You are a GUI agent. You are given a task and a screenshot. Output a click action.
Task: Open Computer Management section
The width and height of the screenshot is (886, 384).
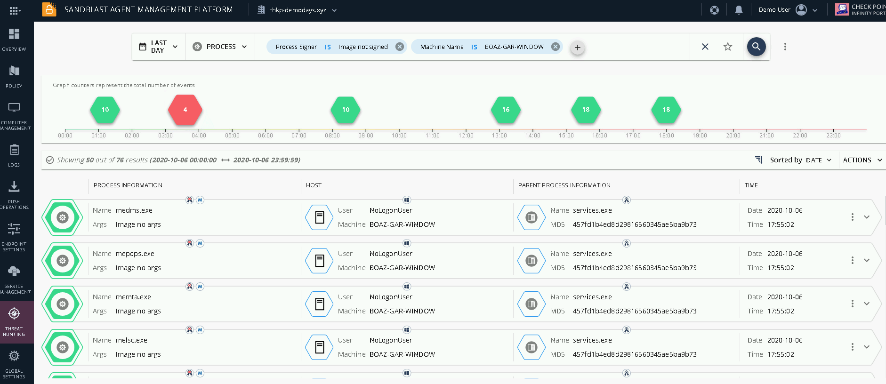[x=14, y=116]
